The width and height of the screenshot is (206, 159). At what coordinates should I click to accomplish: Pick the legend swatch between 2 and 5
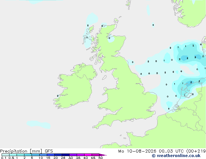(28, 155)
